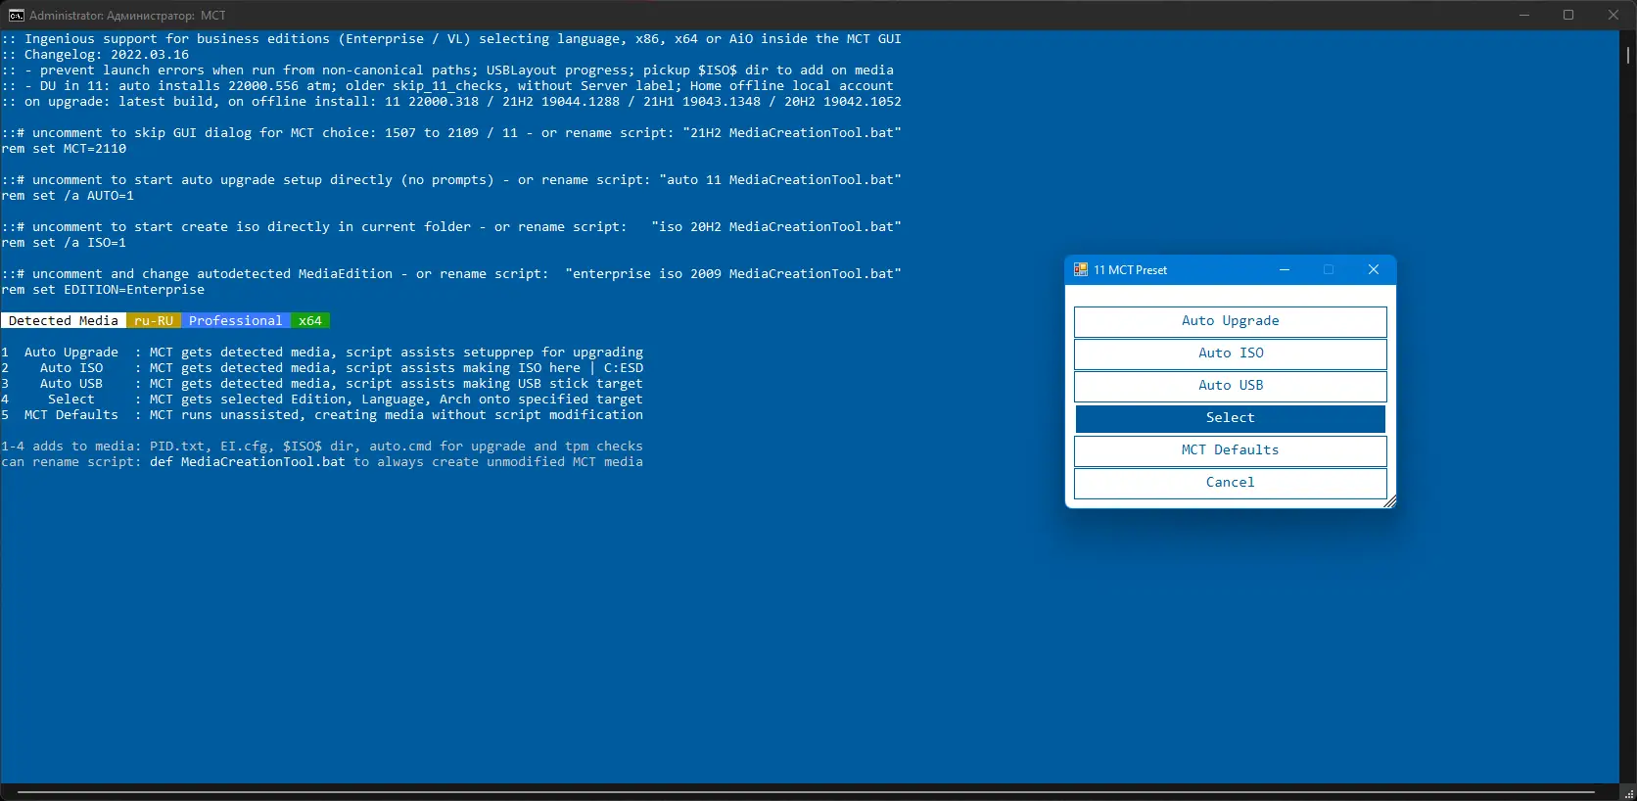The width and height of the screenshot is (1637, 801).
Task: Click the "iso 20H2 MediaCreationTool.bat" quoted script name
Action: pyautogui.click(x=776, y=227)
